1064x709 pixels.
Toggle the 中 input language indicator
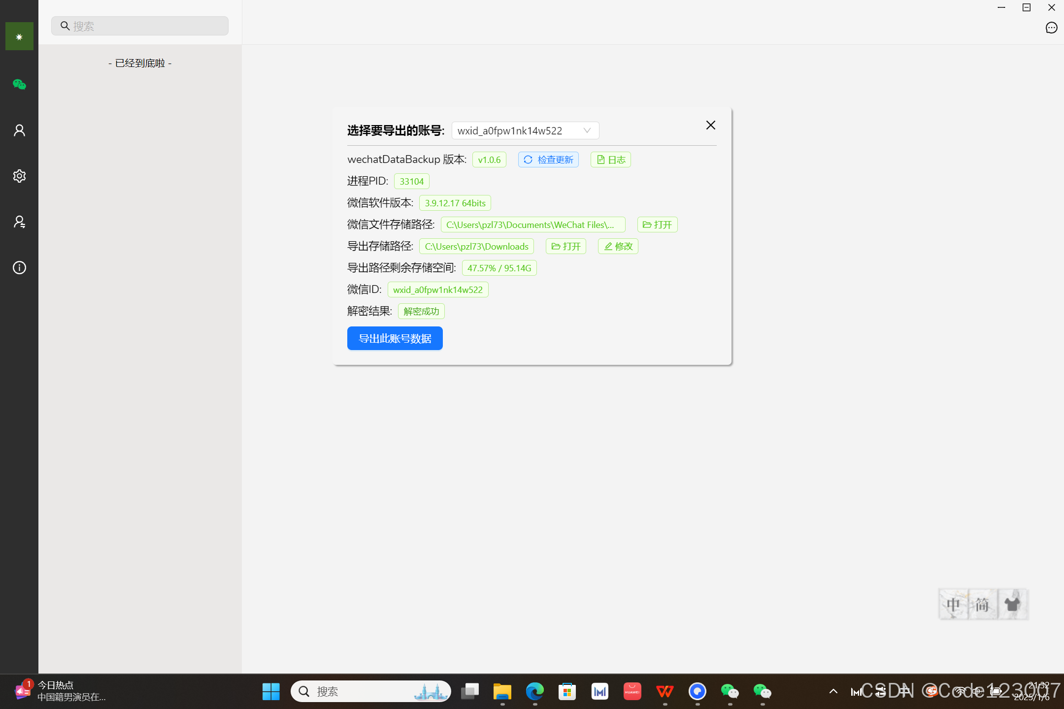point(953,604)
